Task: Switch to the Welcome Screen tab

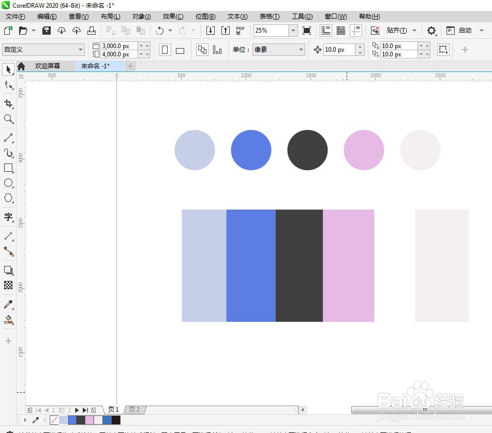Action: [x=48, y=66]
